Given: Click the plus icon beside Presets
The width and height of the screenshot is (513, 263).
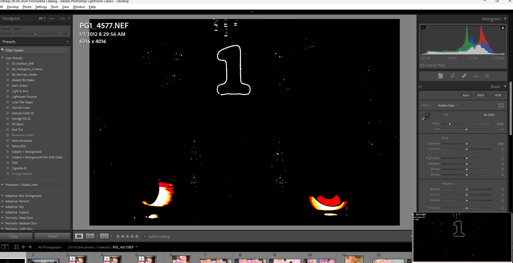Looking at the screenshot, I should [68, 42].
